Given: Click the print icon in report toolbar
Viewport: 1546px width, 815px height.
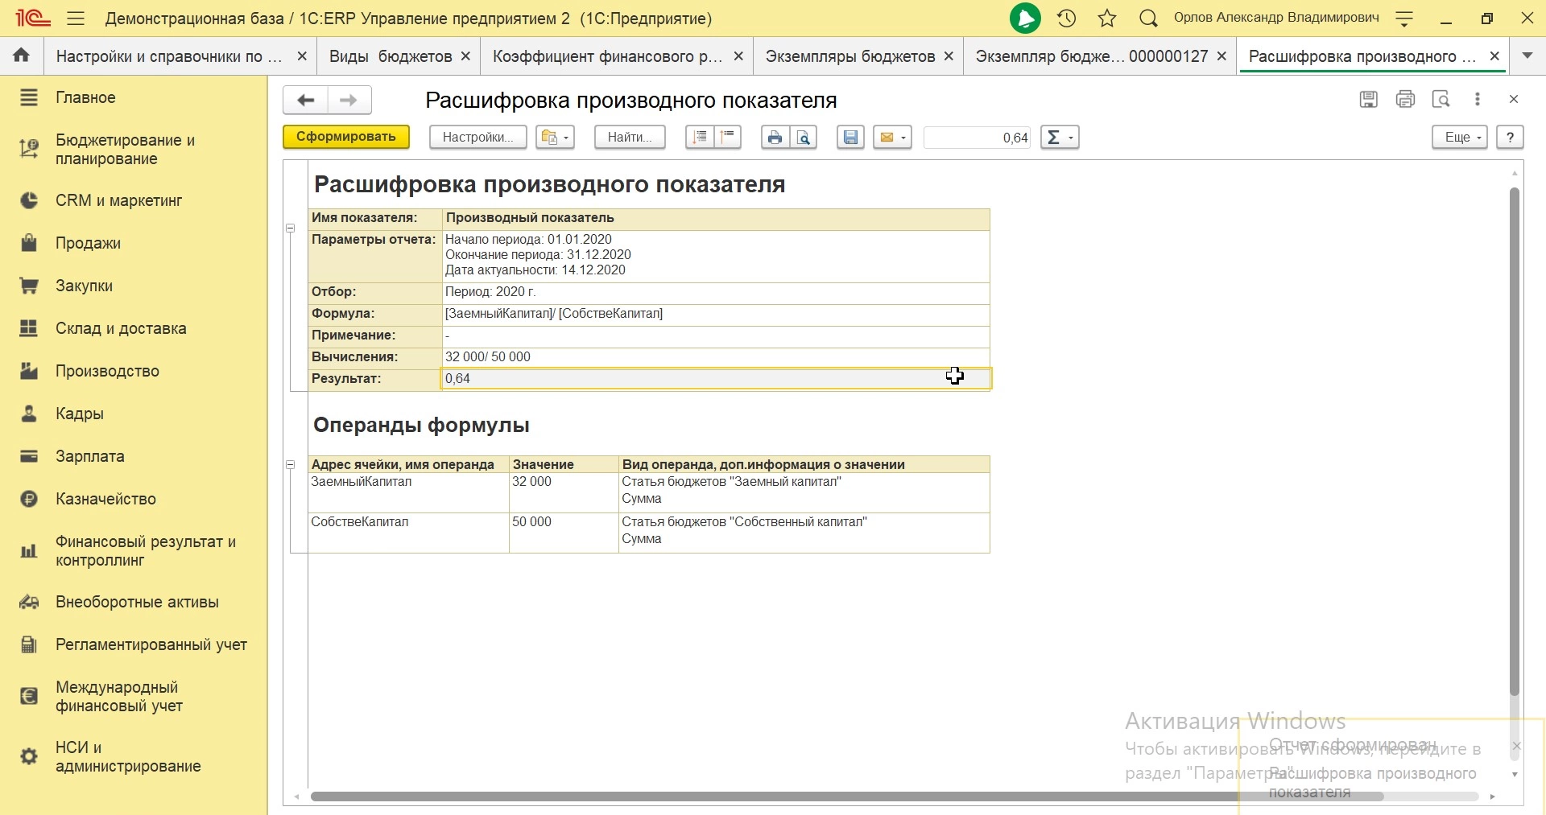Looking at the screenshot, I should 775,138.
